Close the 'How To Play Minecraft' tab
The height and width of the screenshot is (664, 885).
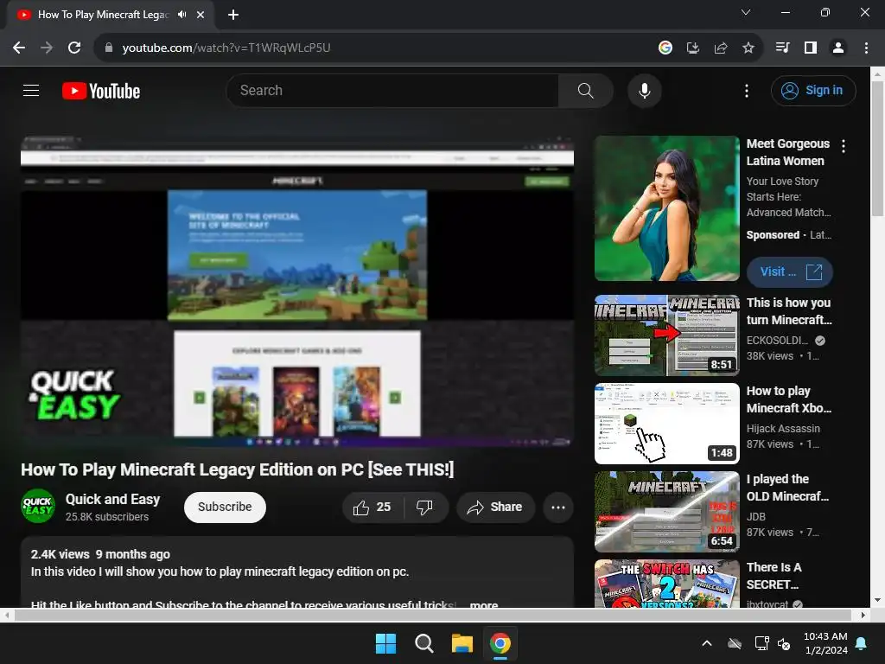(201, 15)
